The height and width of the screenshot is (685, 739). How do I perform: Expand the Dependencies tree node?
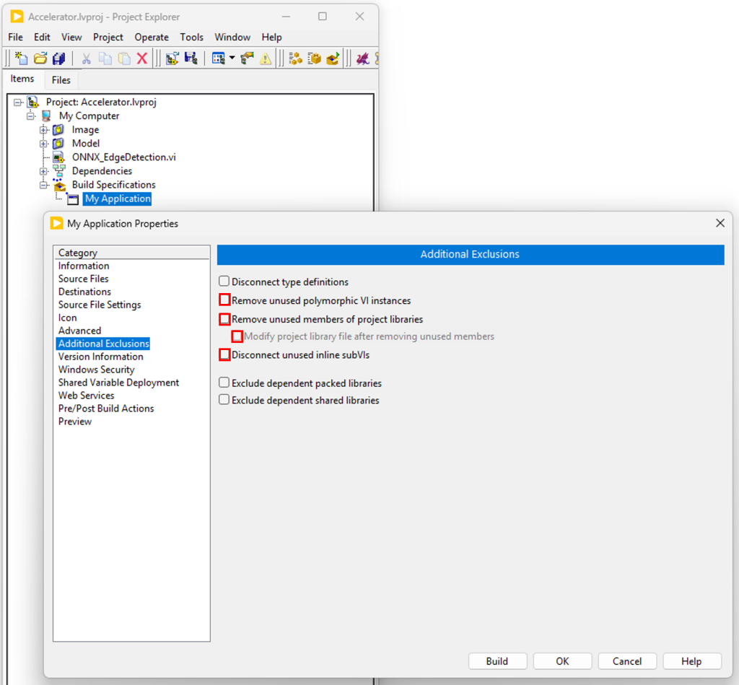pyautogui.click(x=44, y=171)
